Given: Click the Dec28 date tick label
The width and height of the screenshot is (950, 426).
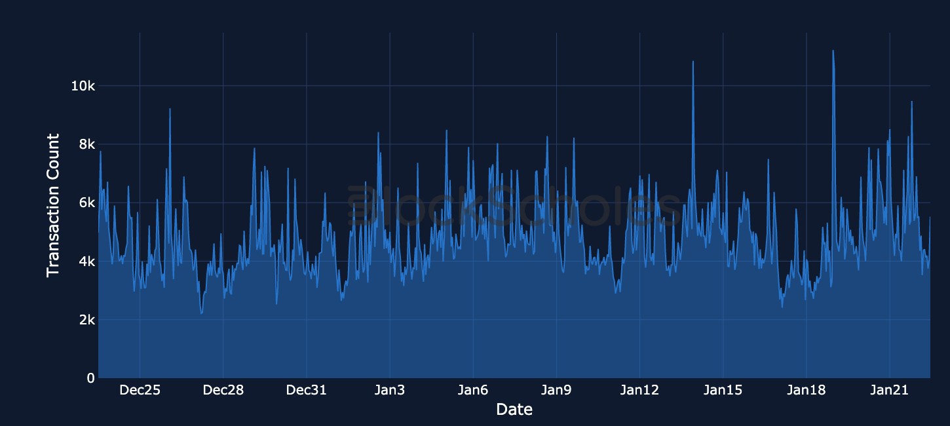Looking at the screenshot, I should (223, 391).
